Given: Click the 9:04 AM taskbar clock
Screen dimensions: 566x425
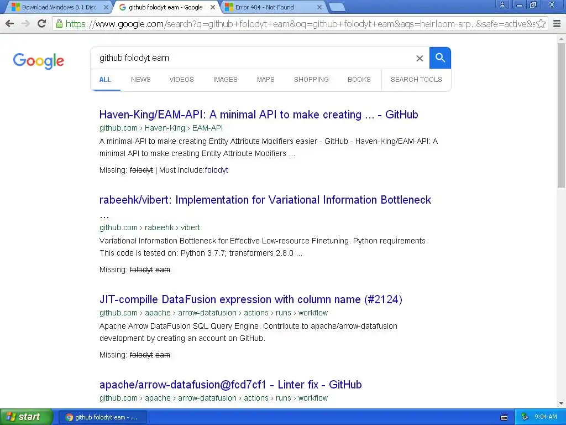Looking at the screenshot, I should [546, 417].
